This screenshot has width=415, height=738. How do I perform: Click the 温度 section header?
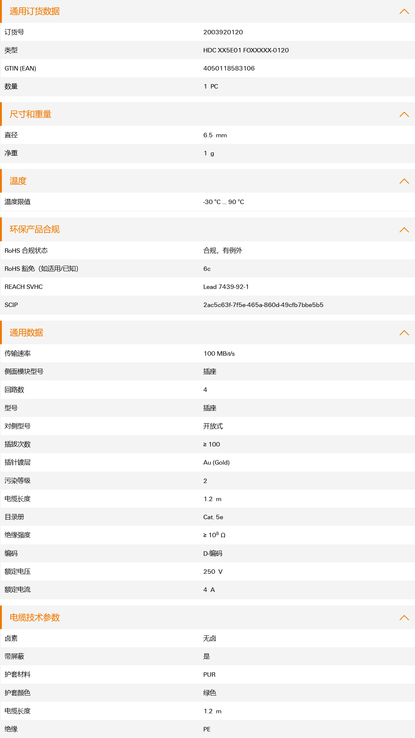pyautogui.click(x=207, y=181)
